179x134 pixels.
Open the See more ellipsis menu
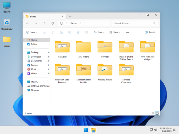coord(127,33)
